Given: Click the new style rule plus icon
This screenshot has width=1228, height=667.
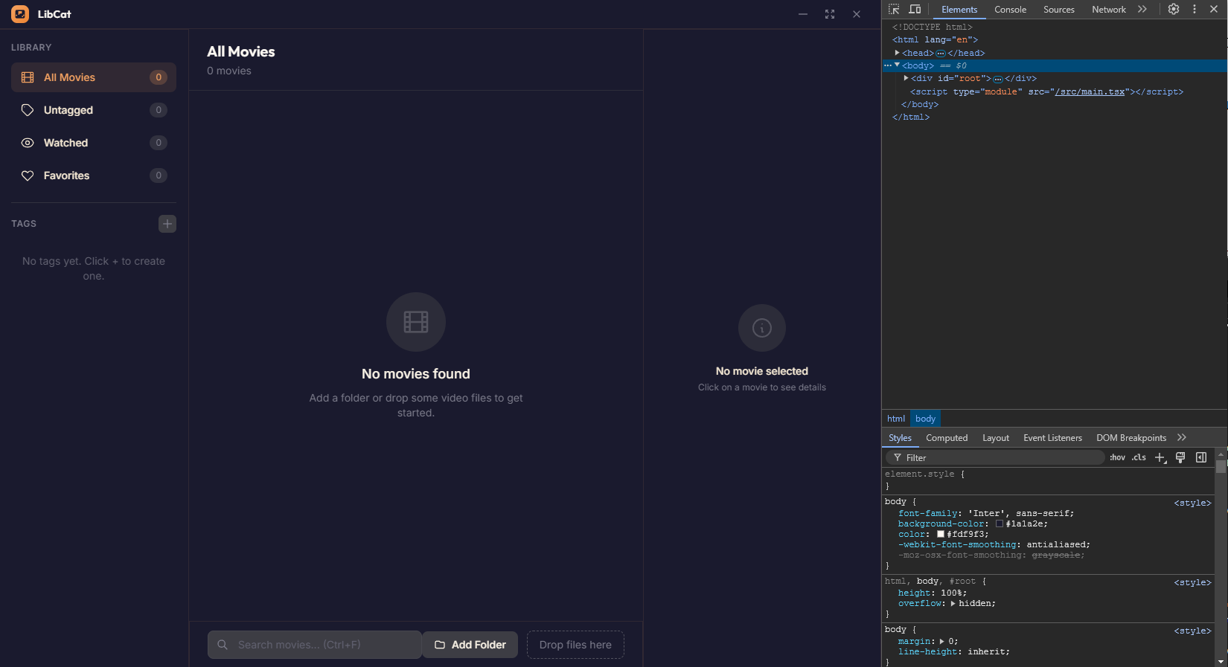Looking at the screenshot, I should [1160, 458].
